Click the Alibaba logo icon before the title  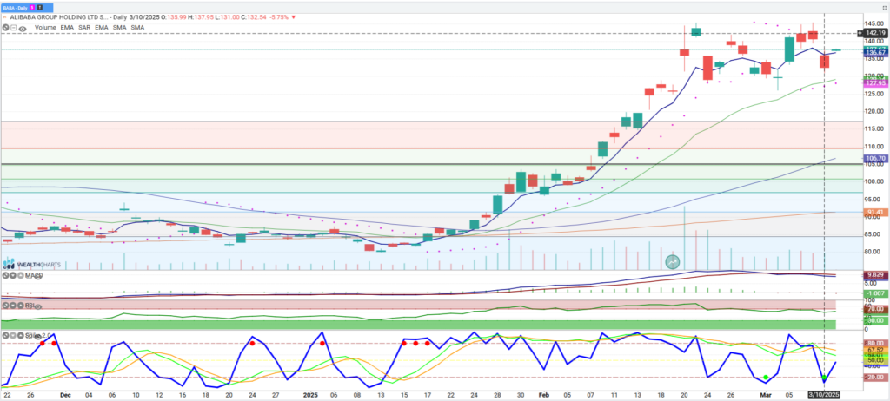point(5,17)
